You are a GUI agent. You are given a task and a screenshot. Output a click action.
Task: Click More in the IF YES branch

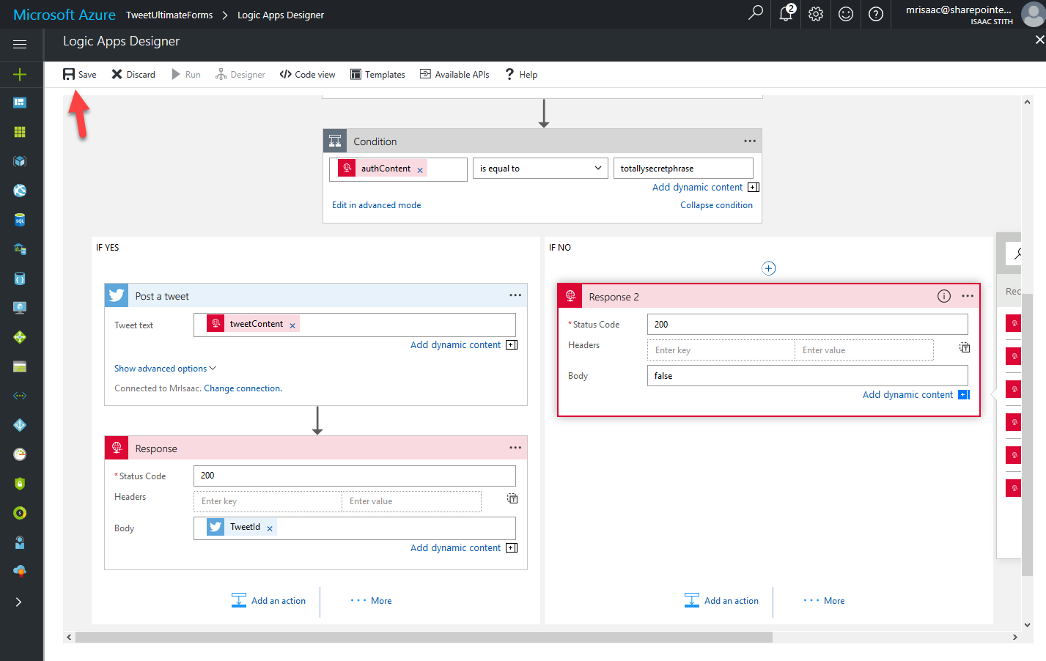pyautogui.click(x=371, y=601)
